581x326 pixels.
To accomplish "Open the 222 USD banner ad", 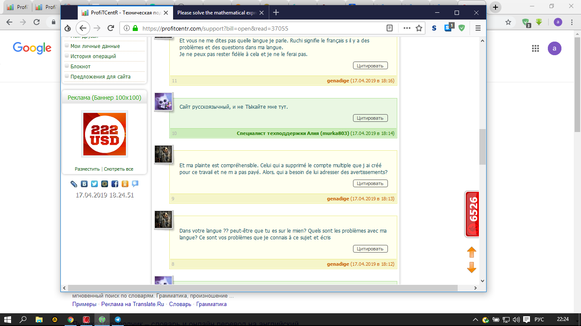I will 105,134.
